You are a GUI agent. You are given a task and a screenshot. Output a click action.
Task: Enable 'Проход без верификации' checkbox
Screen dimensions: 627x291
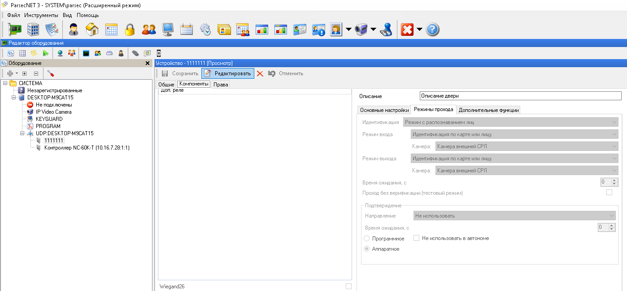[x=609, y=193]
